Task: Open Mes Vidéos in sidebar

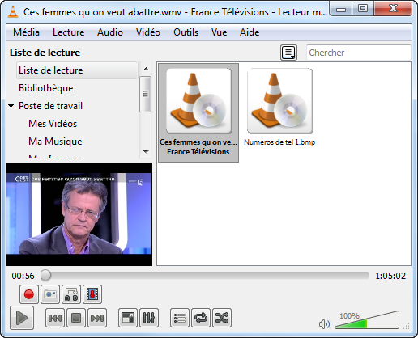Action: click(x=53, y=124)
